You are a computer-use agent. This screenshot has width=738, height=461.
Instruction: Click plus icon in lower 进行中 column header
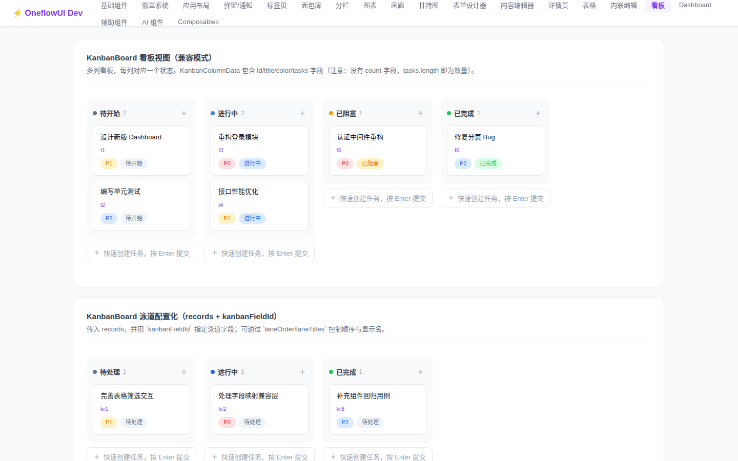tap(302, 372)
